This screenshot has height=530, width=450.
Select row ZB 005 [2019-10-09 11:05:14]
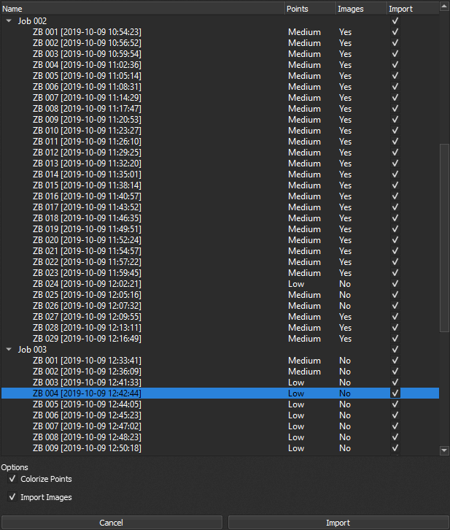click(220, 76)
